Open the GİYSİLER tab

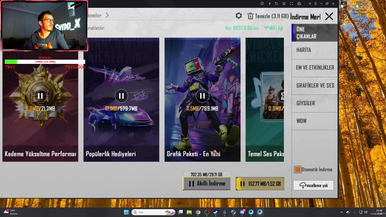(x=315, y=103)
